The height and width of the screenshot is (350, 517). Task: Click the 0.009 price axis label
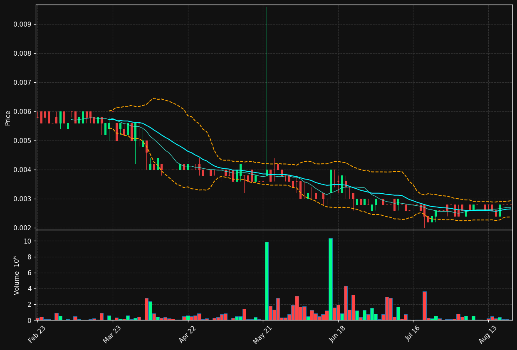click(22, 25)
